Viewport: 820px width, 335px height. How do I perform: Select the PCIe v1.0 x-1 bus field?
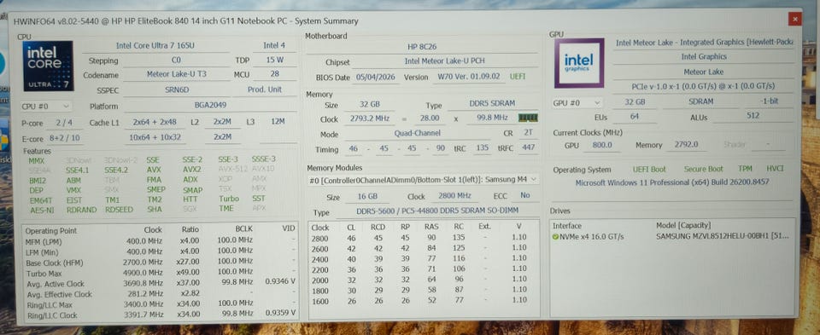704,86
